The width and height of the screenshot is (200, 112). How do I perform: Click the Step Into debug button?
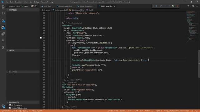165,6
